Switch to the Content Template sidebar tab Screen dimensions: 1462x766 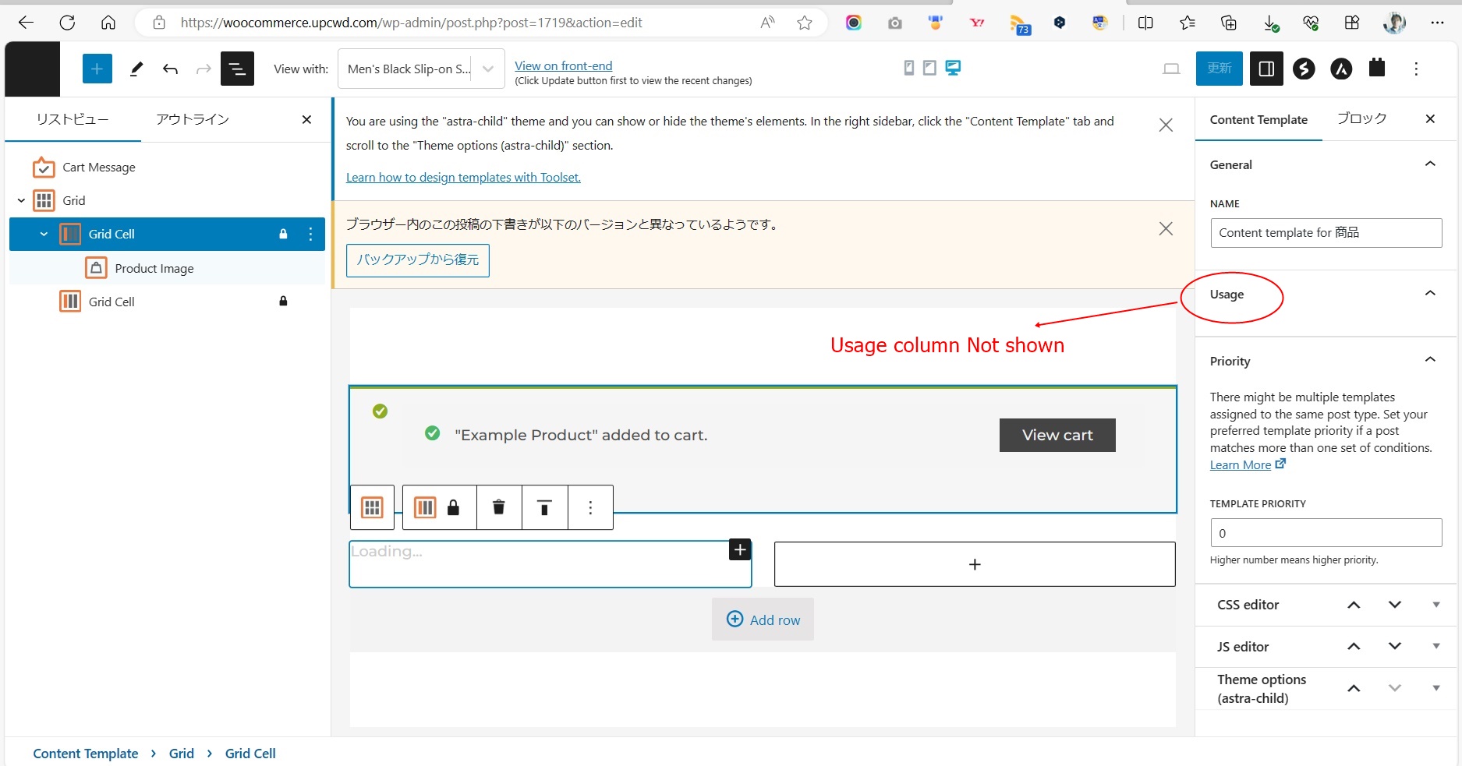(1258, 119)
